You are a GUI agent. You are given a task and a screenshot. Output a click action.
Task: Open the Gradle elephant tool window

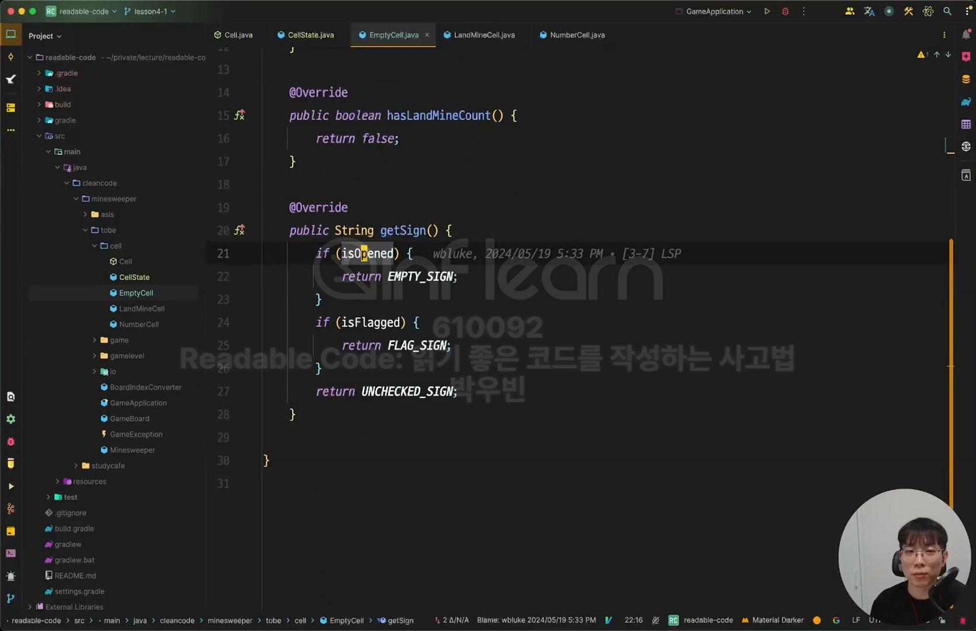point(965,102)
